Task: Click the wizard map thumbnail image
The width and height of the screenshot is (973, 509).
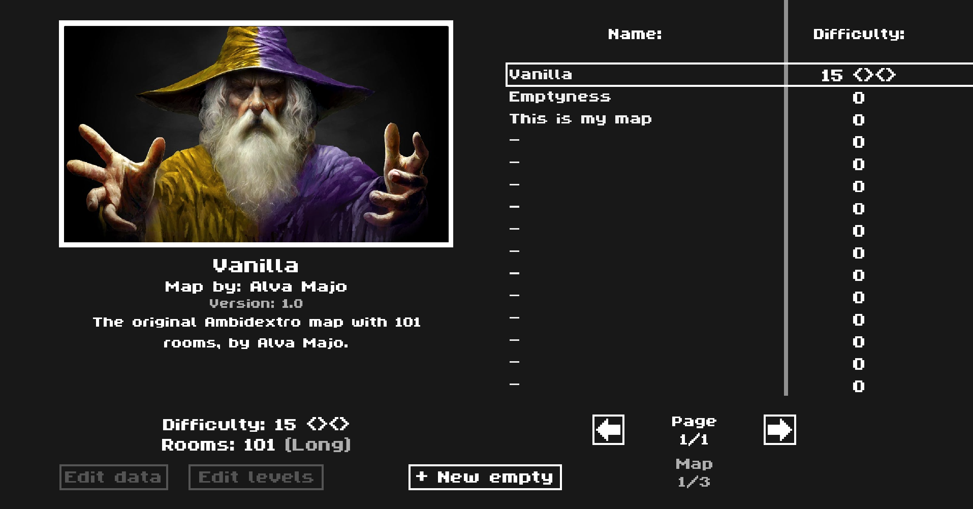Action: click(x=256, y=134)
